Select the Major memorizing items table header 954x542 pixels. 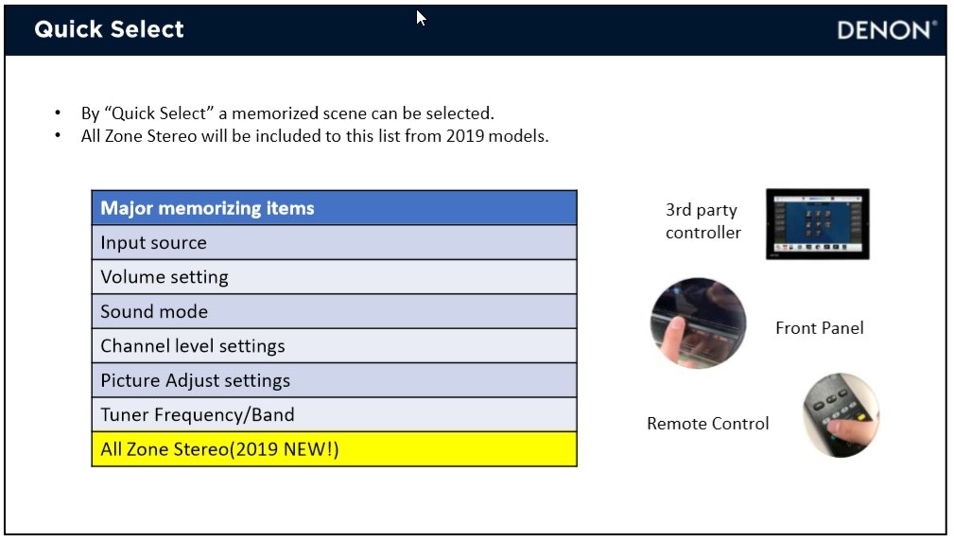pyautogui.click(x=334, y=208)
